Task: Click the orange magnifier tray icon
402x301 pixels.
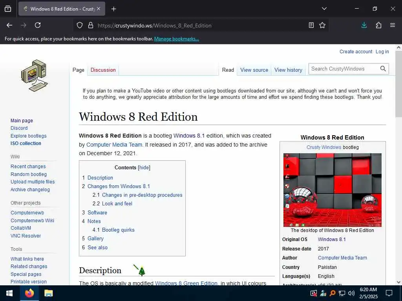Action: tap(333, 293)
